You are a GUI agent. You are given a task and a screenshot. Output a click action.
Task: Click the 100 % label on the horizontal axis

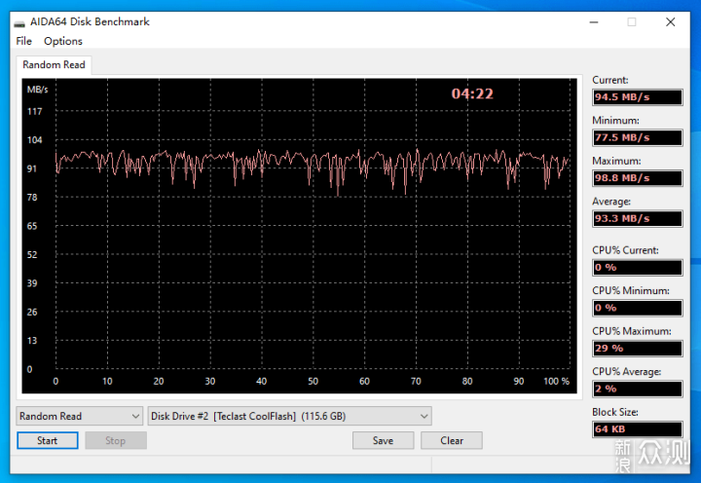tap(556, 381)
